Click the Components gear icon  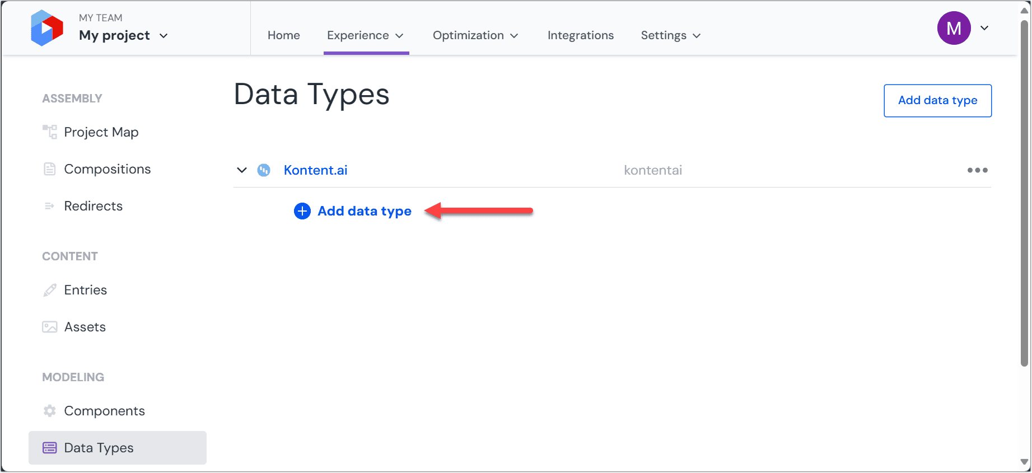pyautogui.click(x=50, y=411)
